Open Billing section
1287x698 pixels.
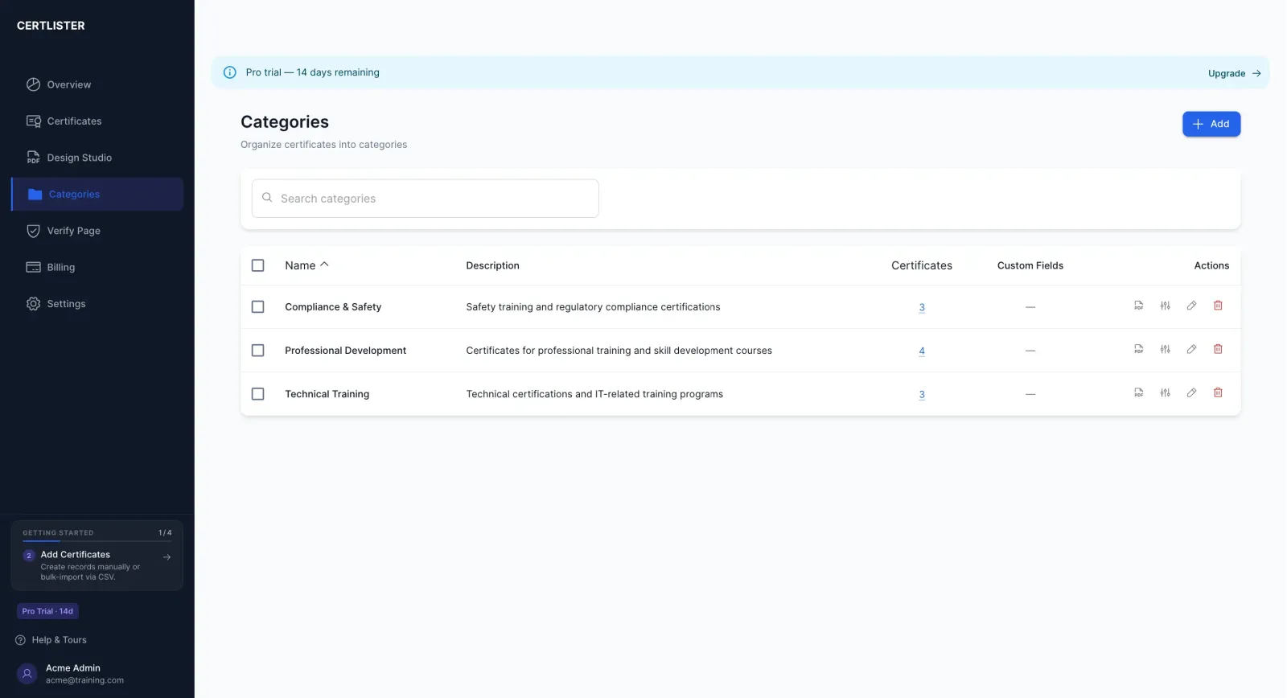pos(97,267)
